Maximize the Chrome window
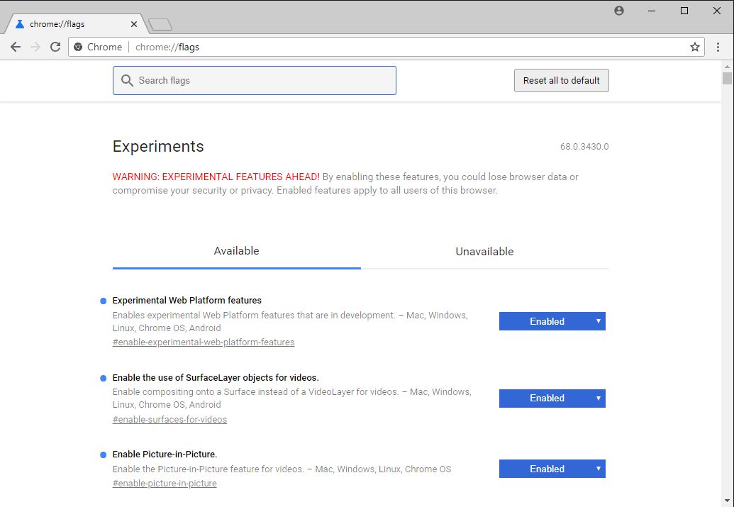Viewport: 734px width, 507px height. coord(684,11)
